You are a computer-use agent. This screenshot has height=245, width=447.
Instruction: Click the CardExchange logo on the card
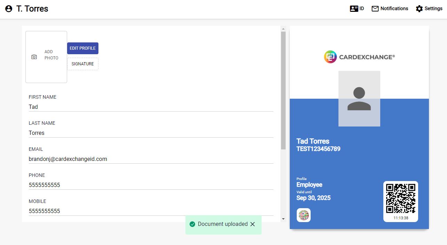(x=359, y=57)
